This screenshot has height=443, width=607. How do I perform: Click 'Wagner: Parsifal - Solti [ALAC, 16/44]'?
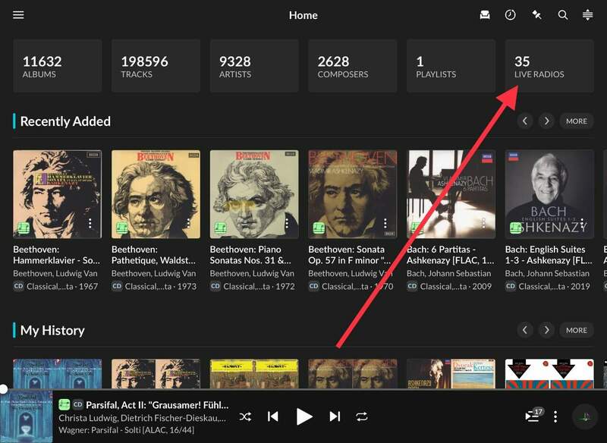pos(126,430)
